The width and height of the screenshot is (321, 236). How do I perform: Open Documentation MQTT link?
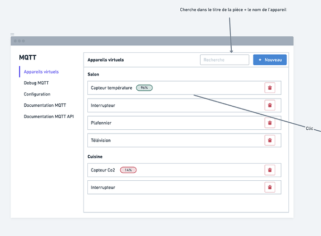[x=45, y=105]
